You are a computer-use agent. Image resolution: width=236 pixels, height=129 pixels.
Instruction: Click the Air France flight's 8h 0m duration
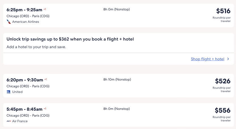(x=116, y=109)
